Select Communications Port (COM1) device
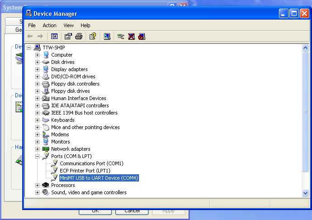Screen dimensions: 312x220 point(91,163)
